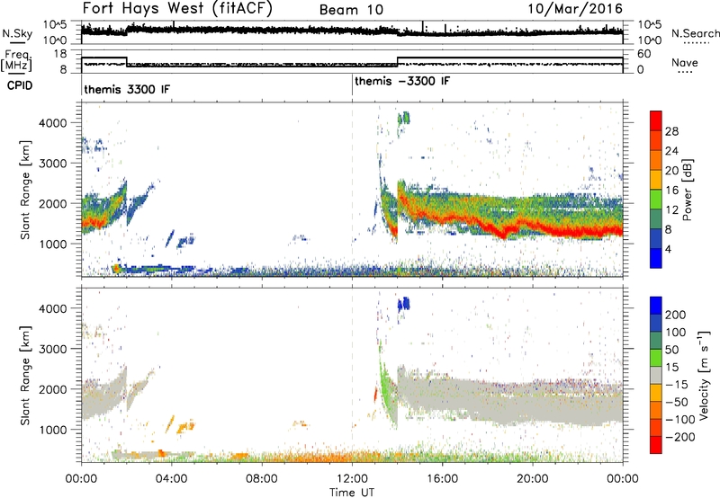The width and height of the screenshot is (720, 498).
Task: Click the 'Nave' legend label
Action: (x=685, y=63)
